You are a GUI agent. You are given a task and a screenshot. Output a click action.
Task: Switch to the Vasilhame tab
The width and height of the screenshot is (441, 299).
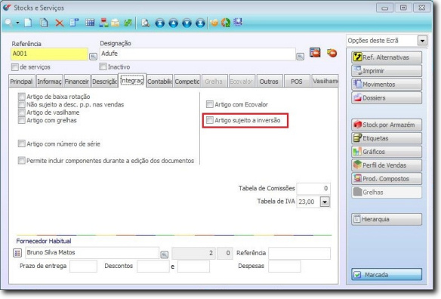(325, 82)
